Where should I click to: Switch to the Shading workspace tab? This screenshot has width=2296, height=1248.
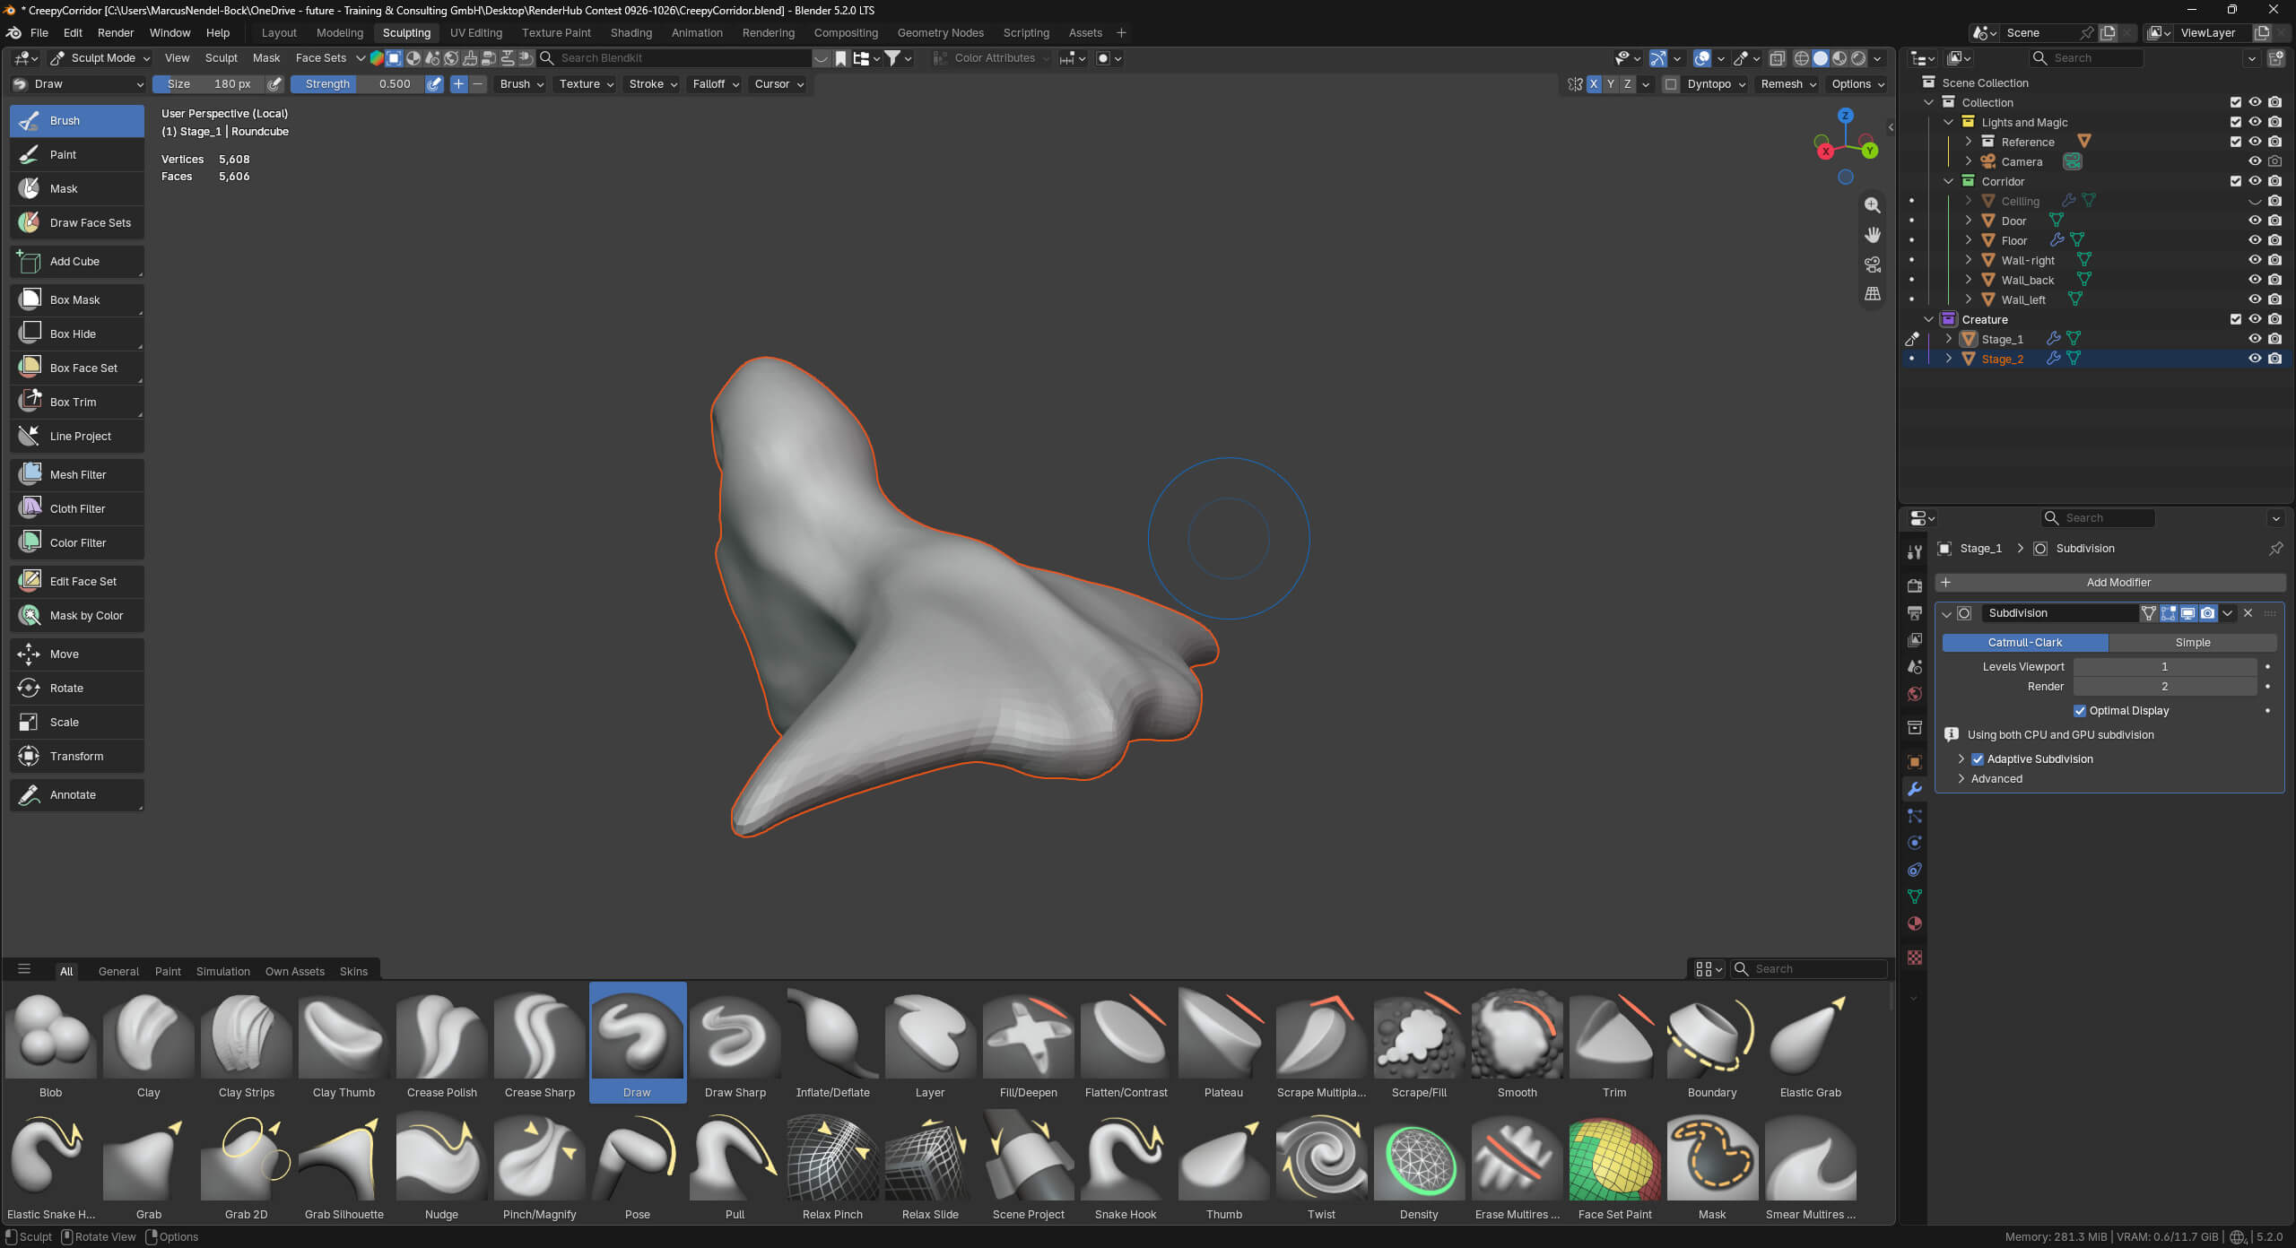(631, 32)
